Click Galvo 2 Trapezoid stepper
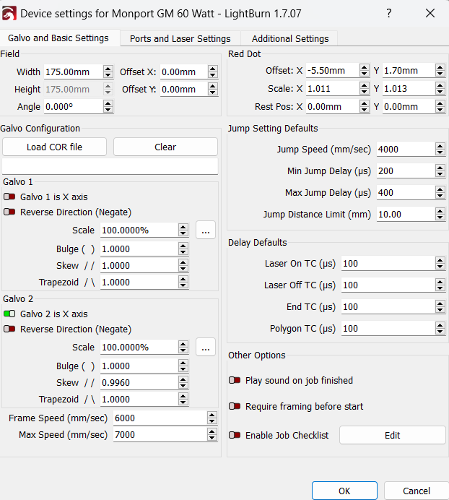This screenshot has width=449, height=500. pyautogui.click(x=183, y=399)
